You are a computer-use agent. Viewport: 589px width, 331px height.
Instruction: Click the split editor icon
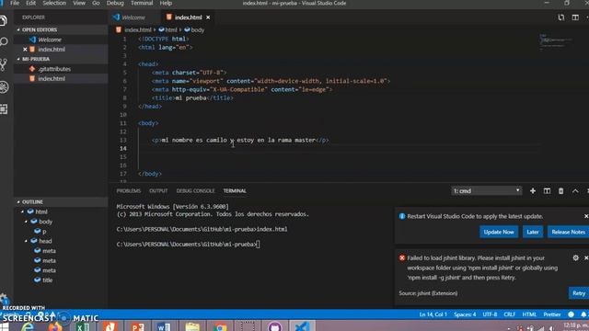coord(575,17)
